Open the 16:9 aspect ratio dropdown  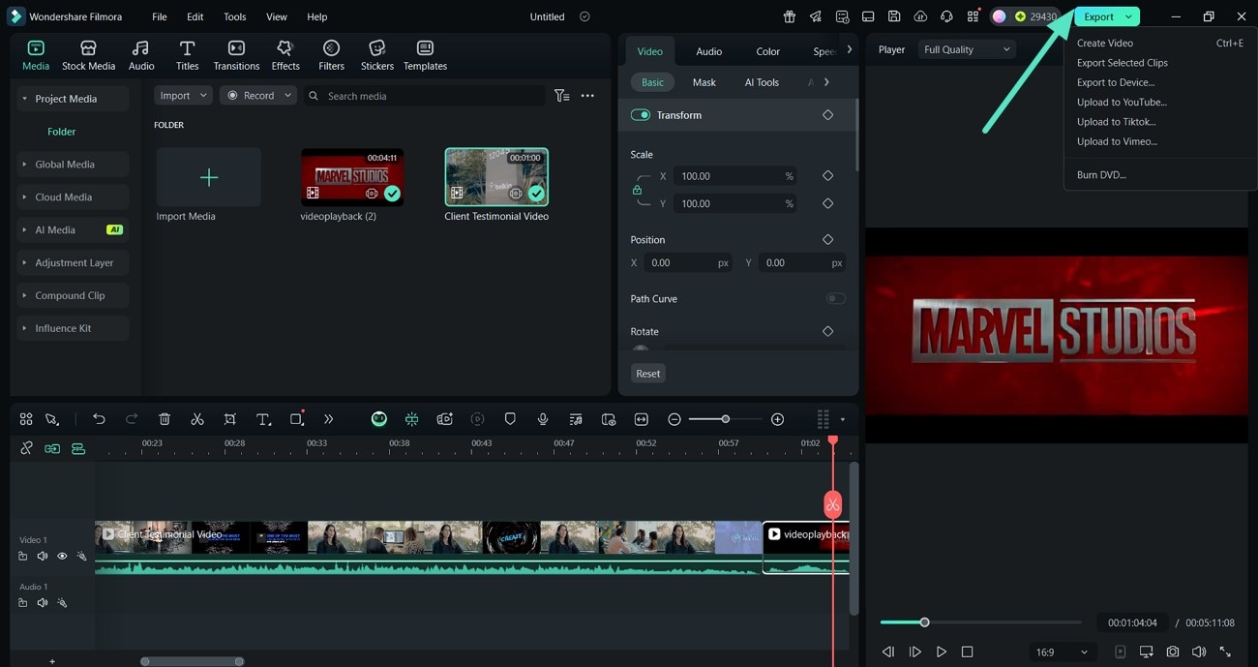(1061, 652)
